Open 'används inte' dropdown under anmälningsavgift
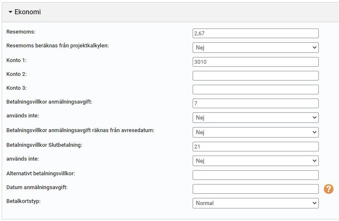This screenshot has width=339, height=221. click(x=256, y=117)
